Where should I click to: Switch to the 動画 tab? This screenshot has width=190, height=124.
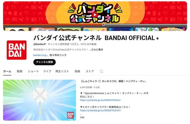point(20,71)
